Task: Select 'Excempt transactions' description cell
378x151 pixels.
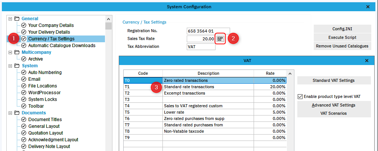Action: 208,93
